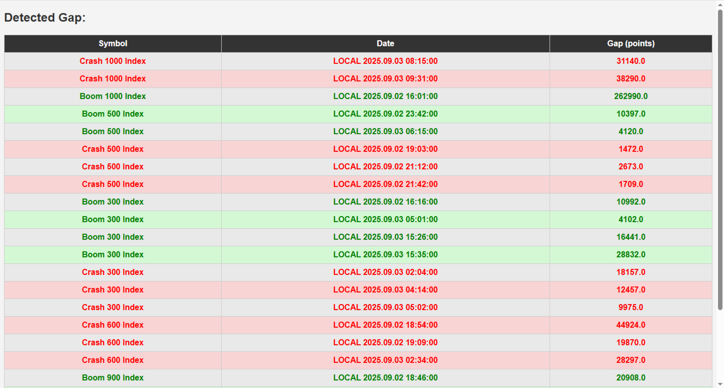Select Crash 500 Index in the 1472.0 row
This screenshot has width=724, height=388.
[113, 149]
